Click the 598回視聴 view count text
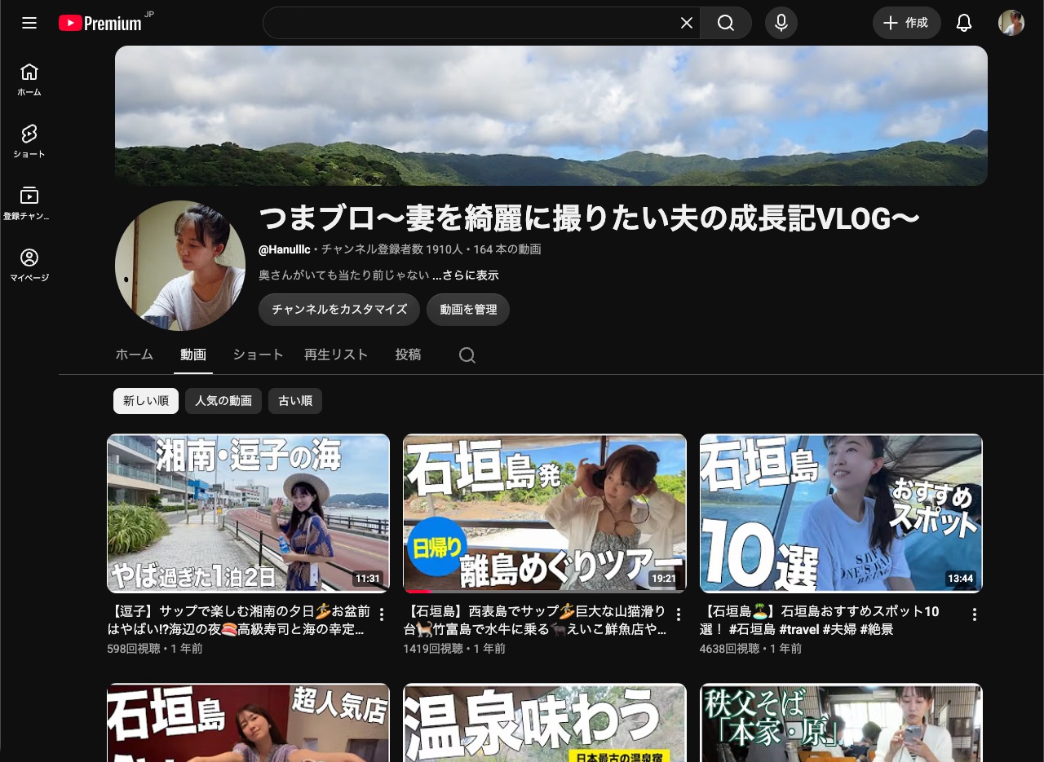This screenshot has height=762, width=1044. (x=133, y=649)
